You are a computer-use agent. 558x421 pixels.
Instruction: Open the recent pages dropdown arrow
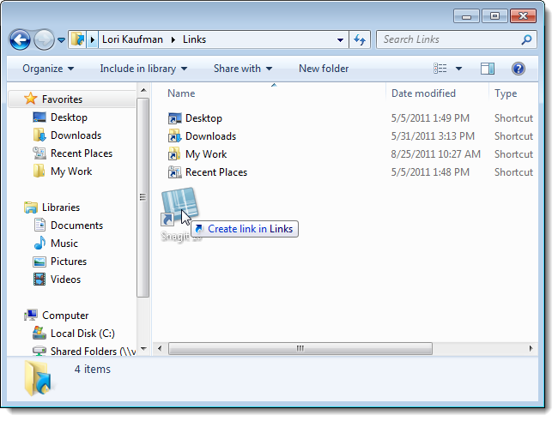(x=61, y=40)
